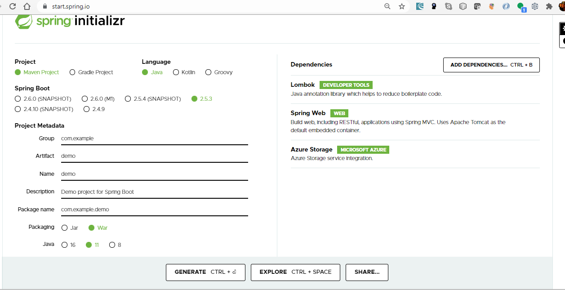
Task: Click the address bar URL start.spring.io
Action: point(70,7)
